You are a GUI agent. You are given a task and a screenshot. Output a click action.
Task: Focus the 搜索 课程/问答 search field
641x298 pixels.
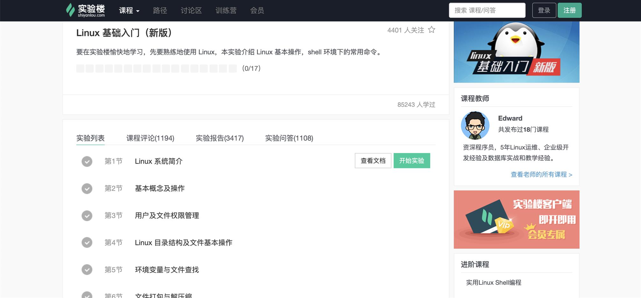487,10
